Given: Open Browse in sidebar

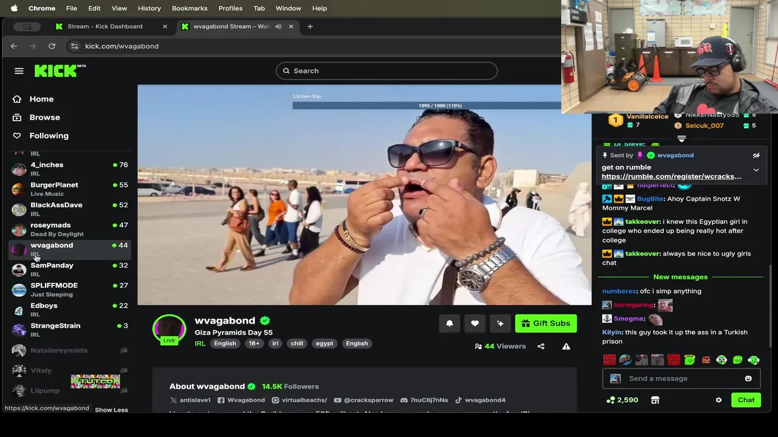Looking at the screenshot, I should [44, 117].
